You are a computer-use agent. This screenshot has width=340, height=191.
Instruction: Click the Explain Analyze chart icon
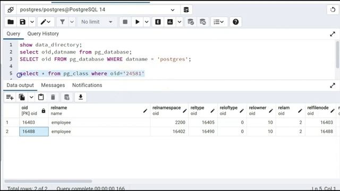coord(170,22)
